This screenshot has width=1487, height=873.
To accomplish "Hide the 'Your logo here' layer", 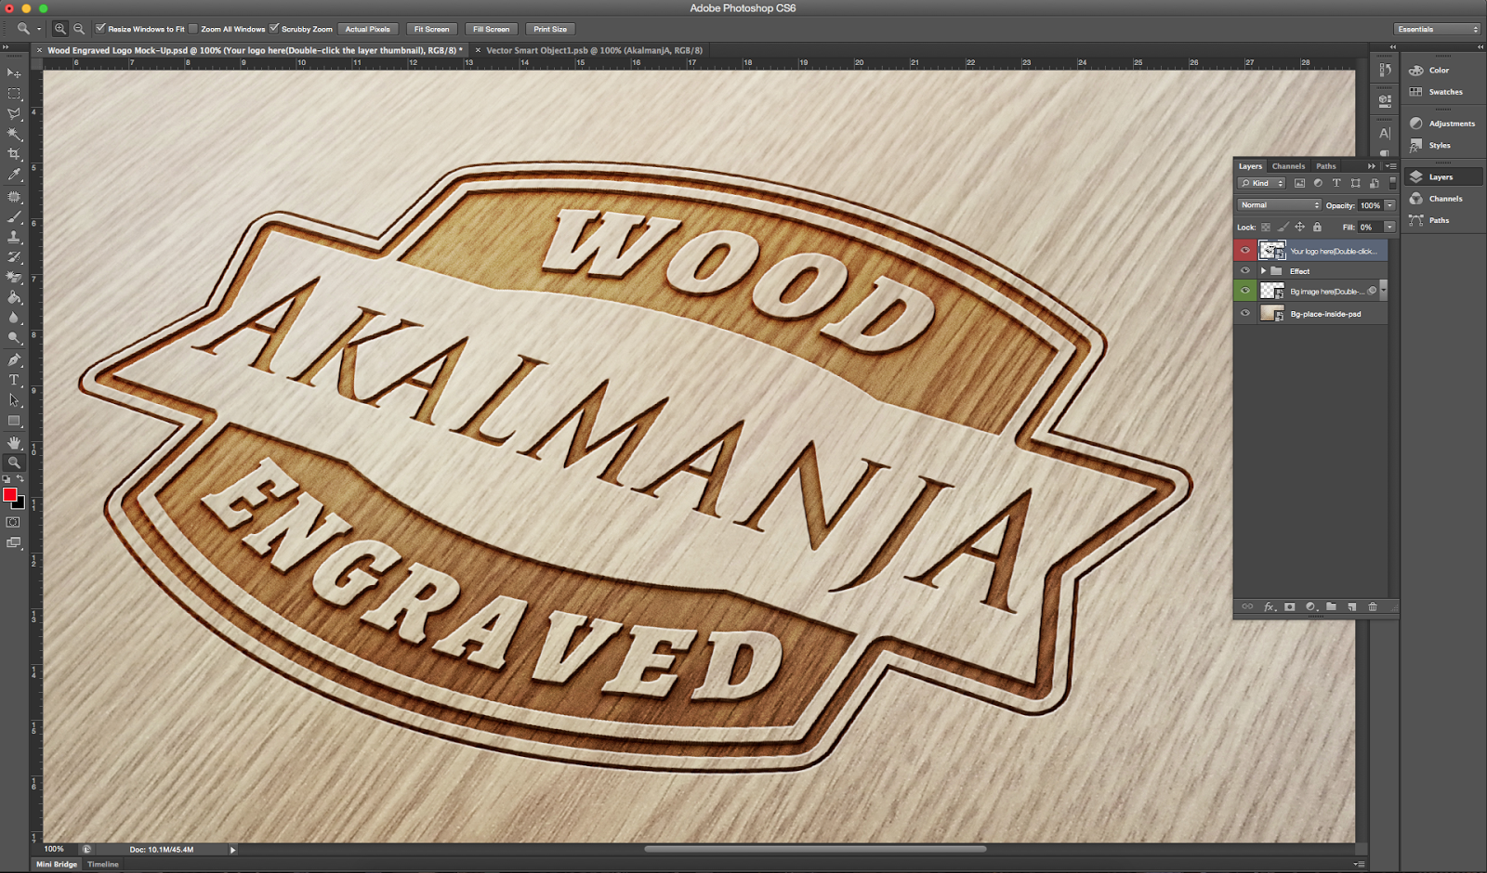I will click(x=1245, y=251).
